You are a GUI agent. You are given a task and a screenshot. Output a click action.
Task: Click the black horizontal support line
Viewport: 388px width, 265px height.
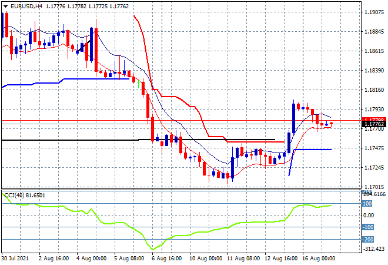pos(71,140)
